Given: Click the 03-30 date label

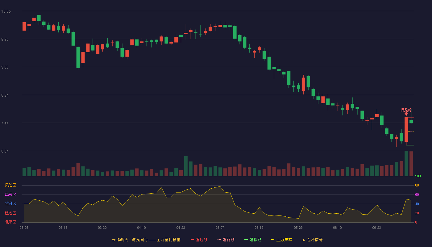Looking at the screenshot, I should coord(102,228).
